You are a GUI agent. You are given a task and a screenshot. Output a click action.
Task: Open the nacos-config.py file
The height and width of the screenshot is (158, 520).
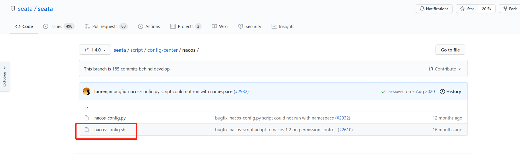coord(110,118)
